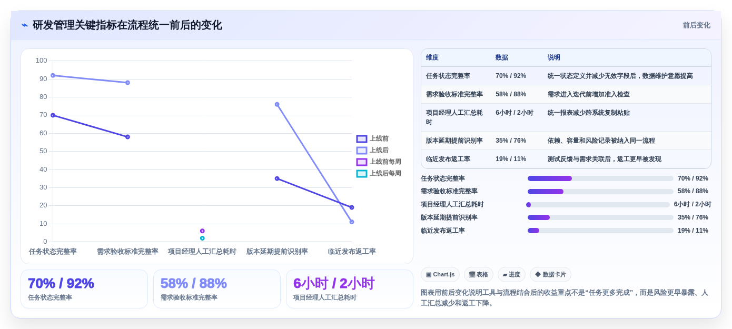Click 任务状态完整率 in the table
732x329 pixels.
click(x=448, y=76)
